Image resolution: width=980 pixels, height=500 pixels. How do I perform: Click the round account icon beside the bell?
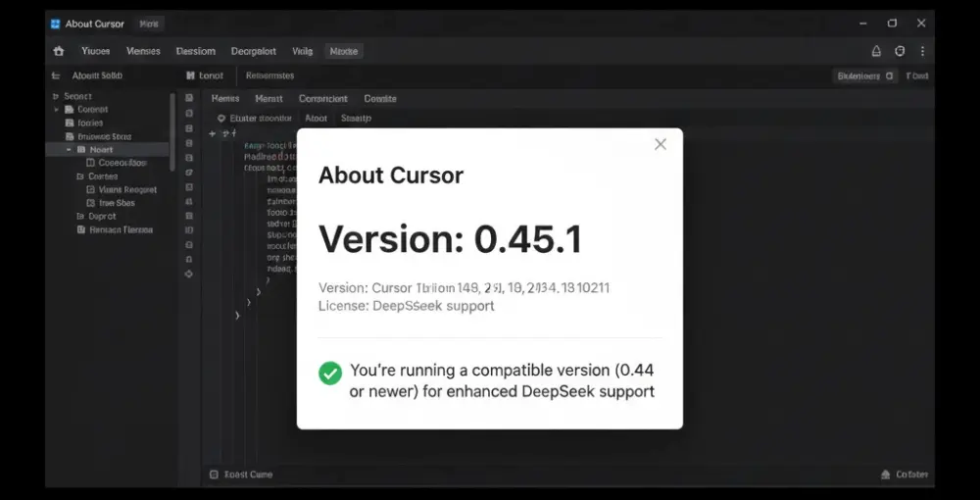(x=900, y=51)
